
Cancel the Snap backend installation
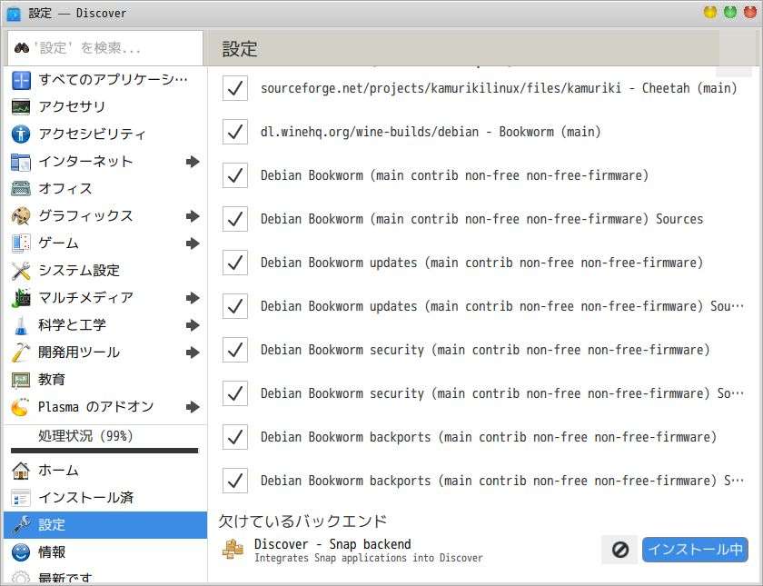[619, 550]
